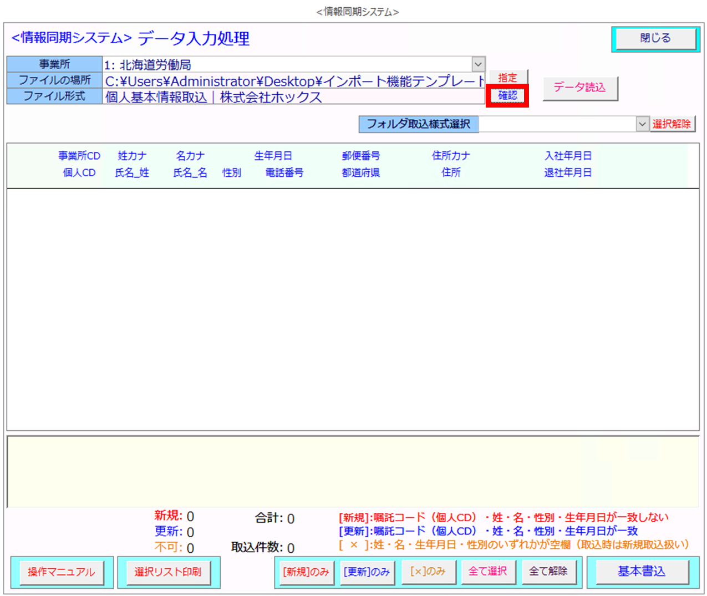This screenshot has height=596, width=707.
Task: Open the 操作マニュアル
Action: pyautogui.click(x=62, y=572)
